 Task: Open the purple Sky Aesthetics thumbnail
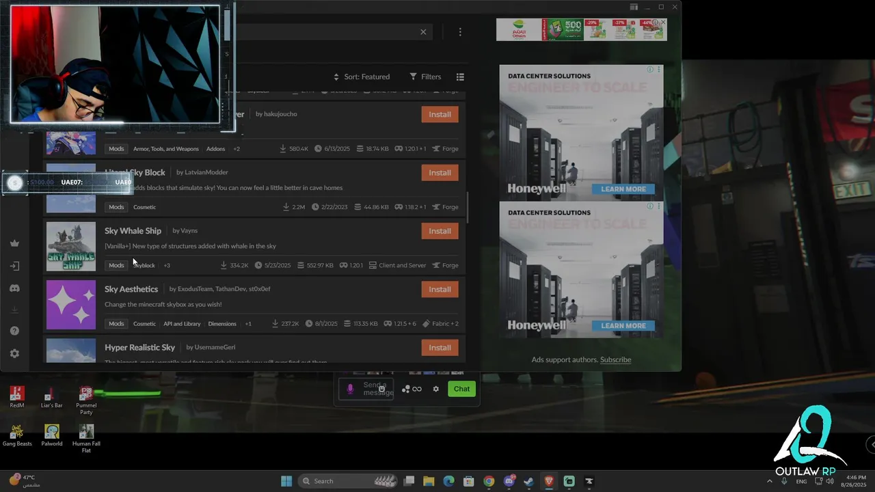(71, 305)
